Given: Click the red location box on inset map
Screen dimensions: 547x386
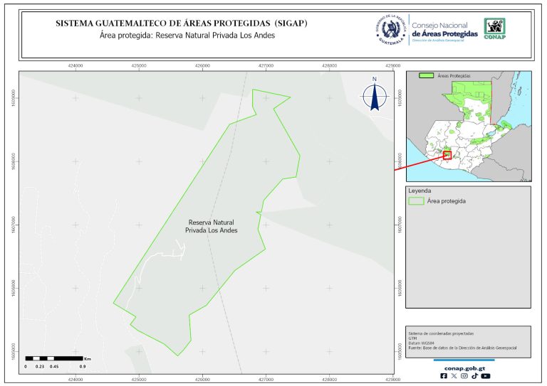Looking at the screenshot, I should (447, 155).
